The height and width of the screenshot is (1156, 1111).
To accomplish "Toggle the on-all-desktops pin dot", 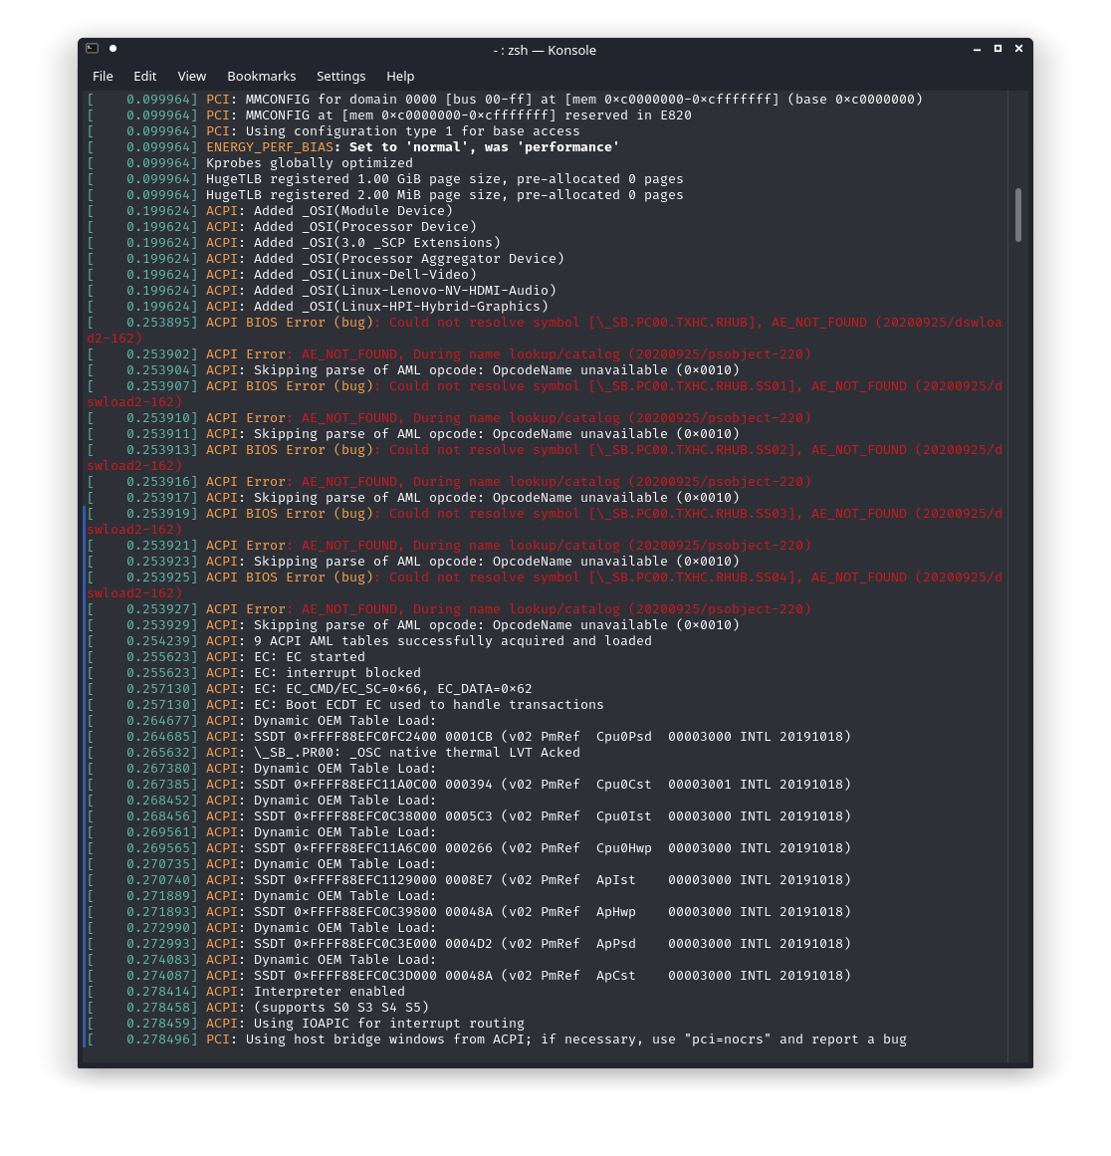I will (x=112, y=48).
